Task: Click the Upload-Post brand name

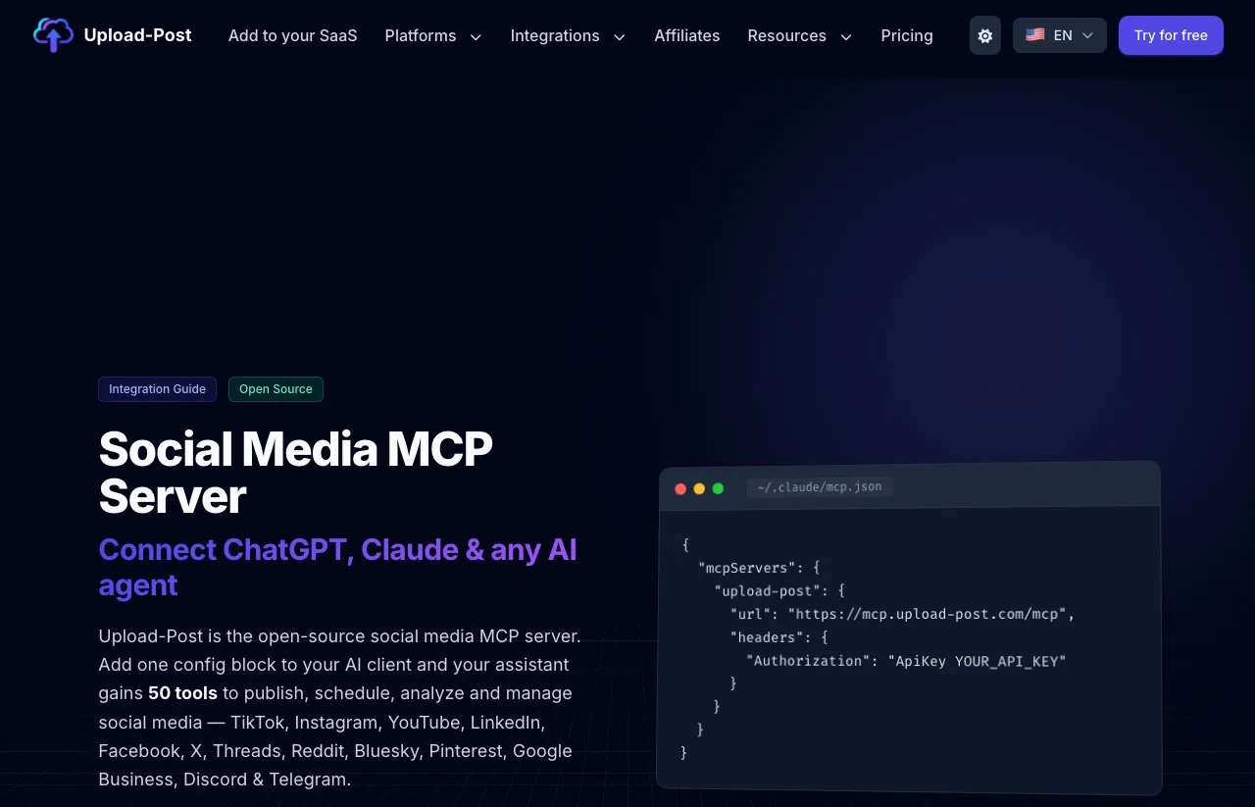Action: pyautogui.click(x=138, y=35)
